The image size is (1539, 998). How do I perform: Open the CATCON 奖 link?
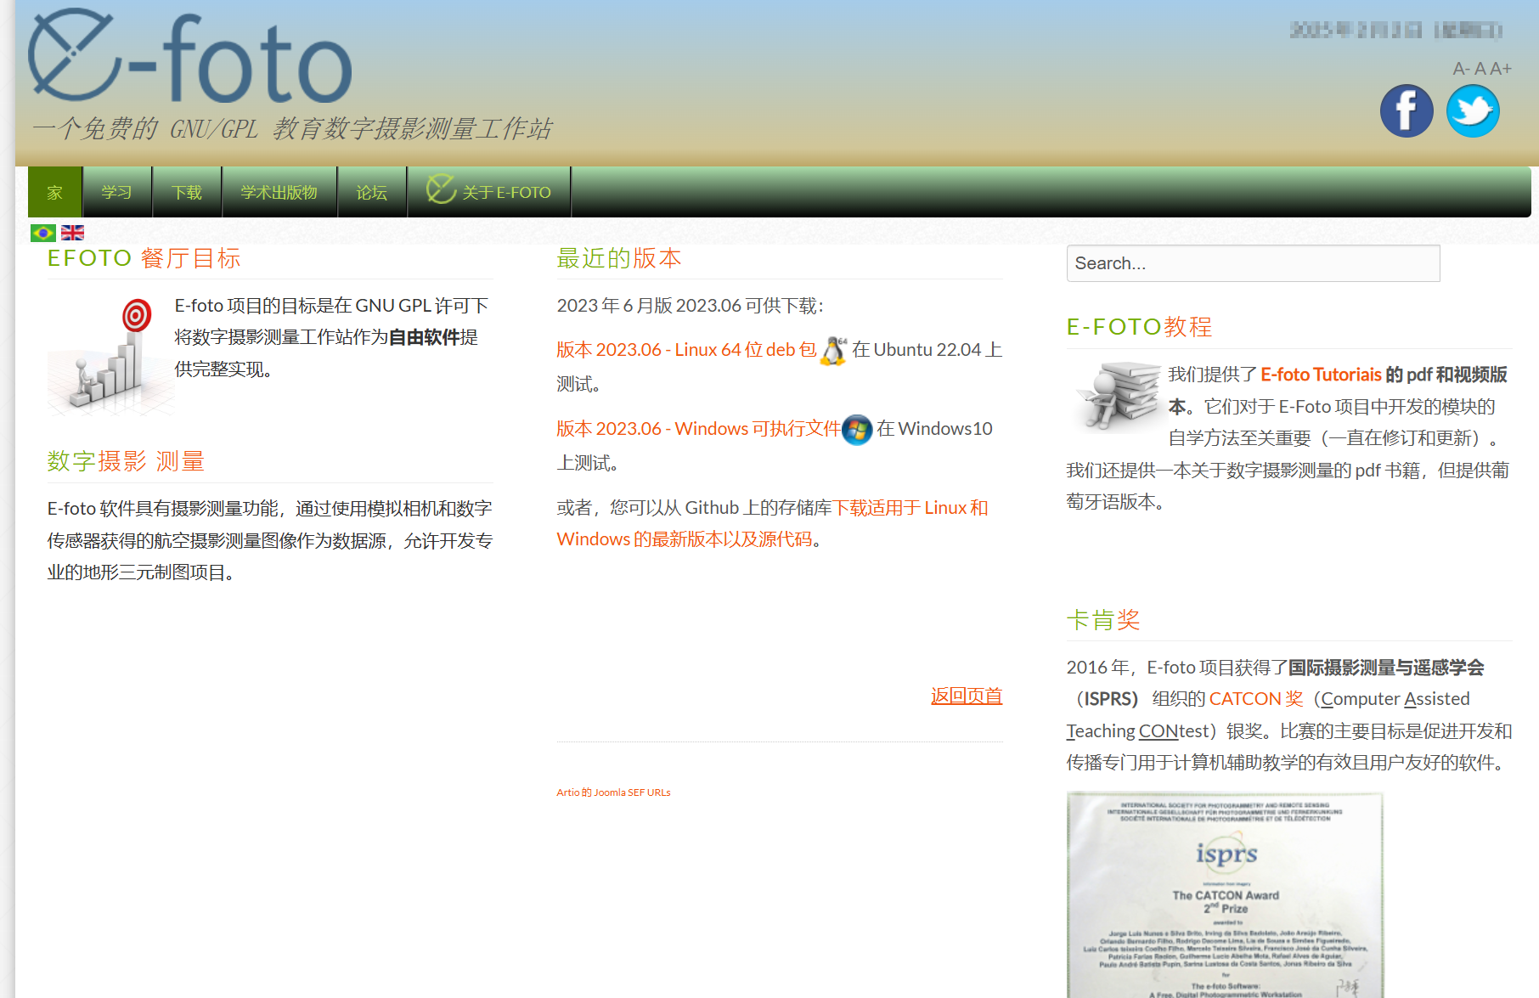click(x=1256, y=699)
